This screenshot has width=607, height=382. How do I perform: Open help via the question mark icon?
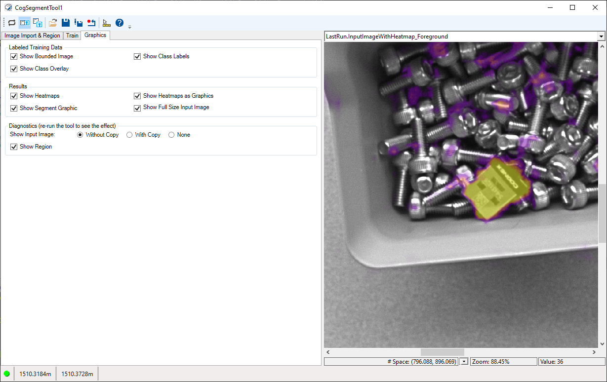coord(119,23)
